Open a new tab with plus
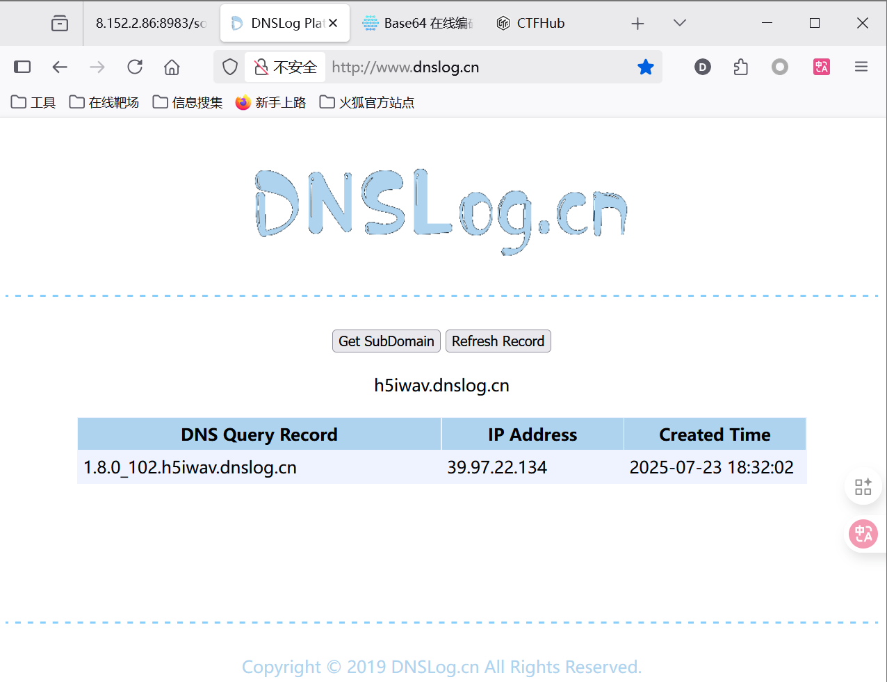 pos(637,24)
